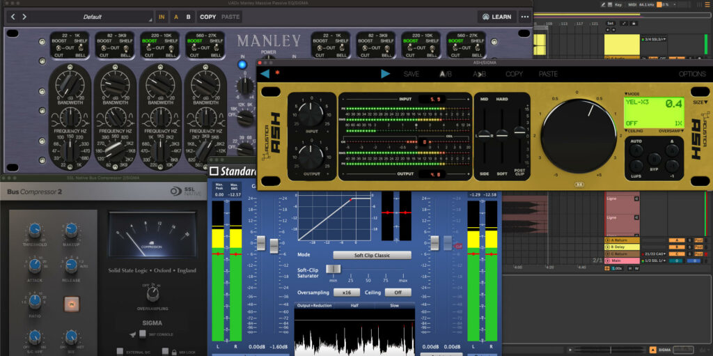This screenshot has height=356, width=713.
Task: Click the Set locator button in Ableton
Action: tap(610, 23)
